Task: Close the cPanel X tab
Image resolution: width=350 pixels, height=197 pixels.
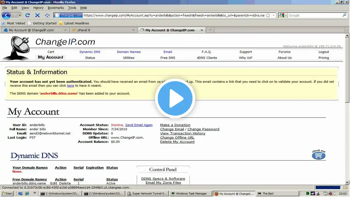Action: tap(133, 30)
